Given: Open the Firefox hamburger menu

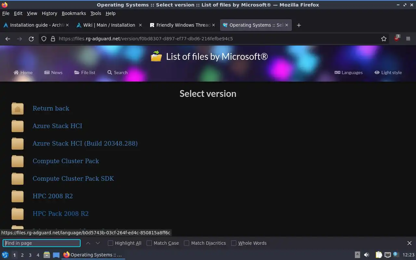Looking at the screenshot, I should click(408, 39).
